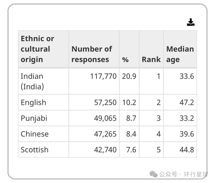Click the 20.9 percent cell

(129, 76)
